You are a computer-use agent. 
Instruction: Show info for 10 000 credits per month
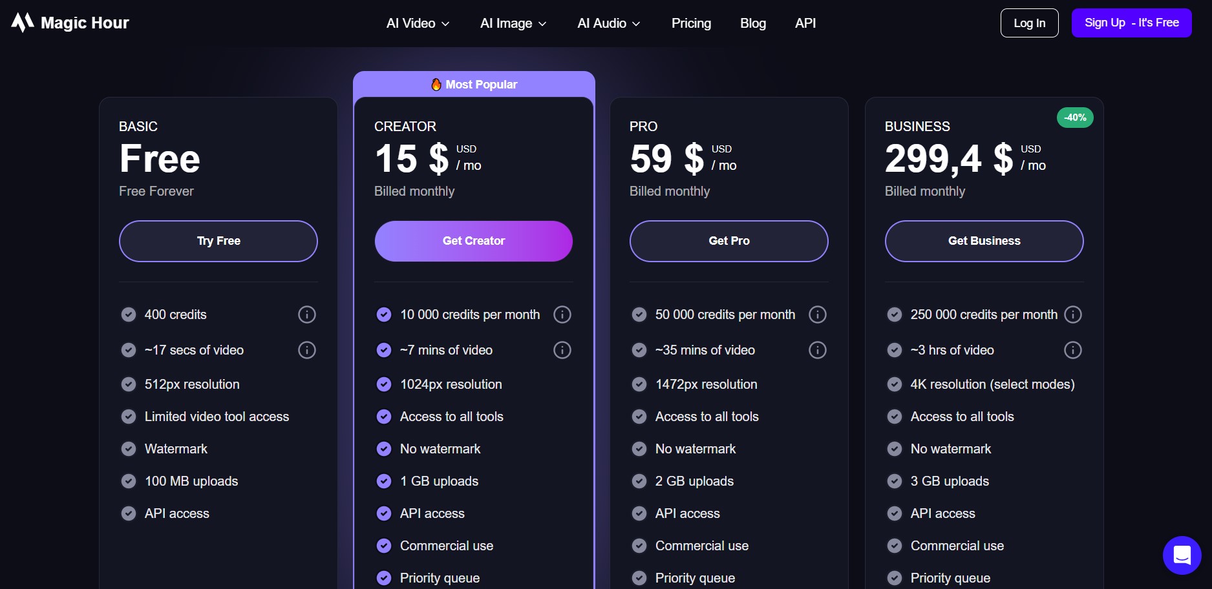(x=562, y=315)
